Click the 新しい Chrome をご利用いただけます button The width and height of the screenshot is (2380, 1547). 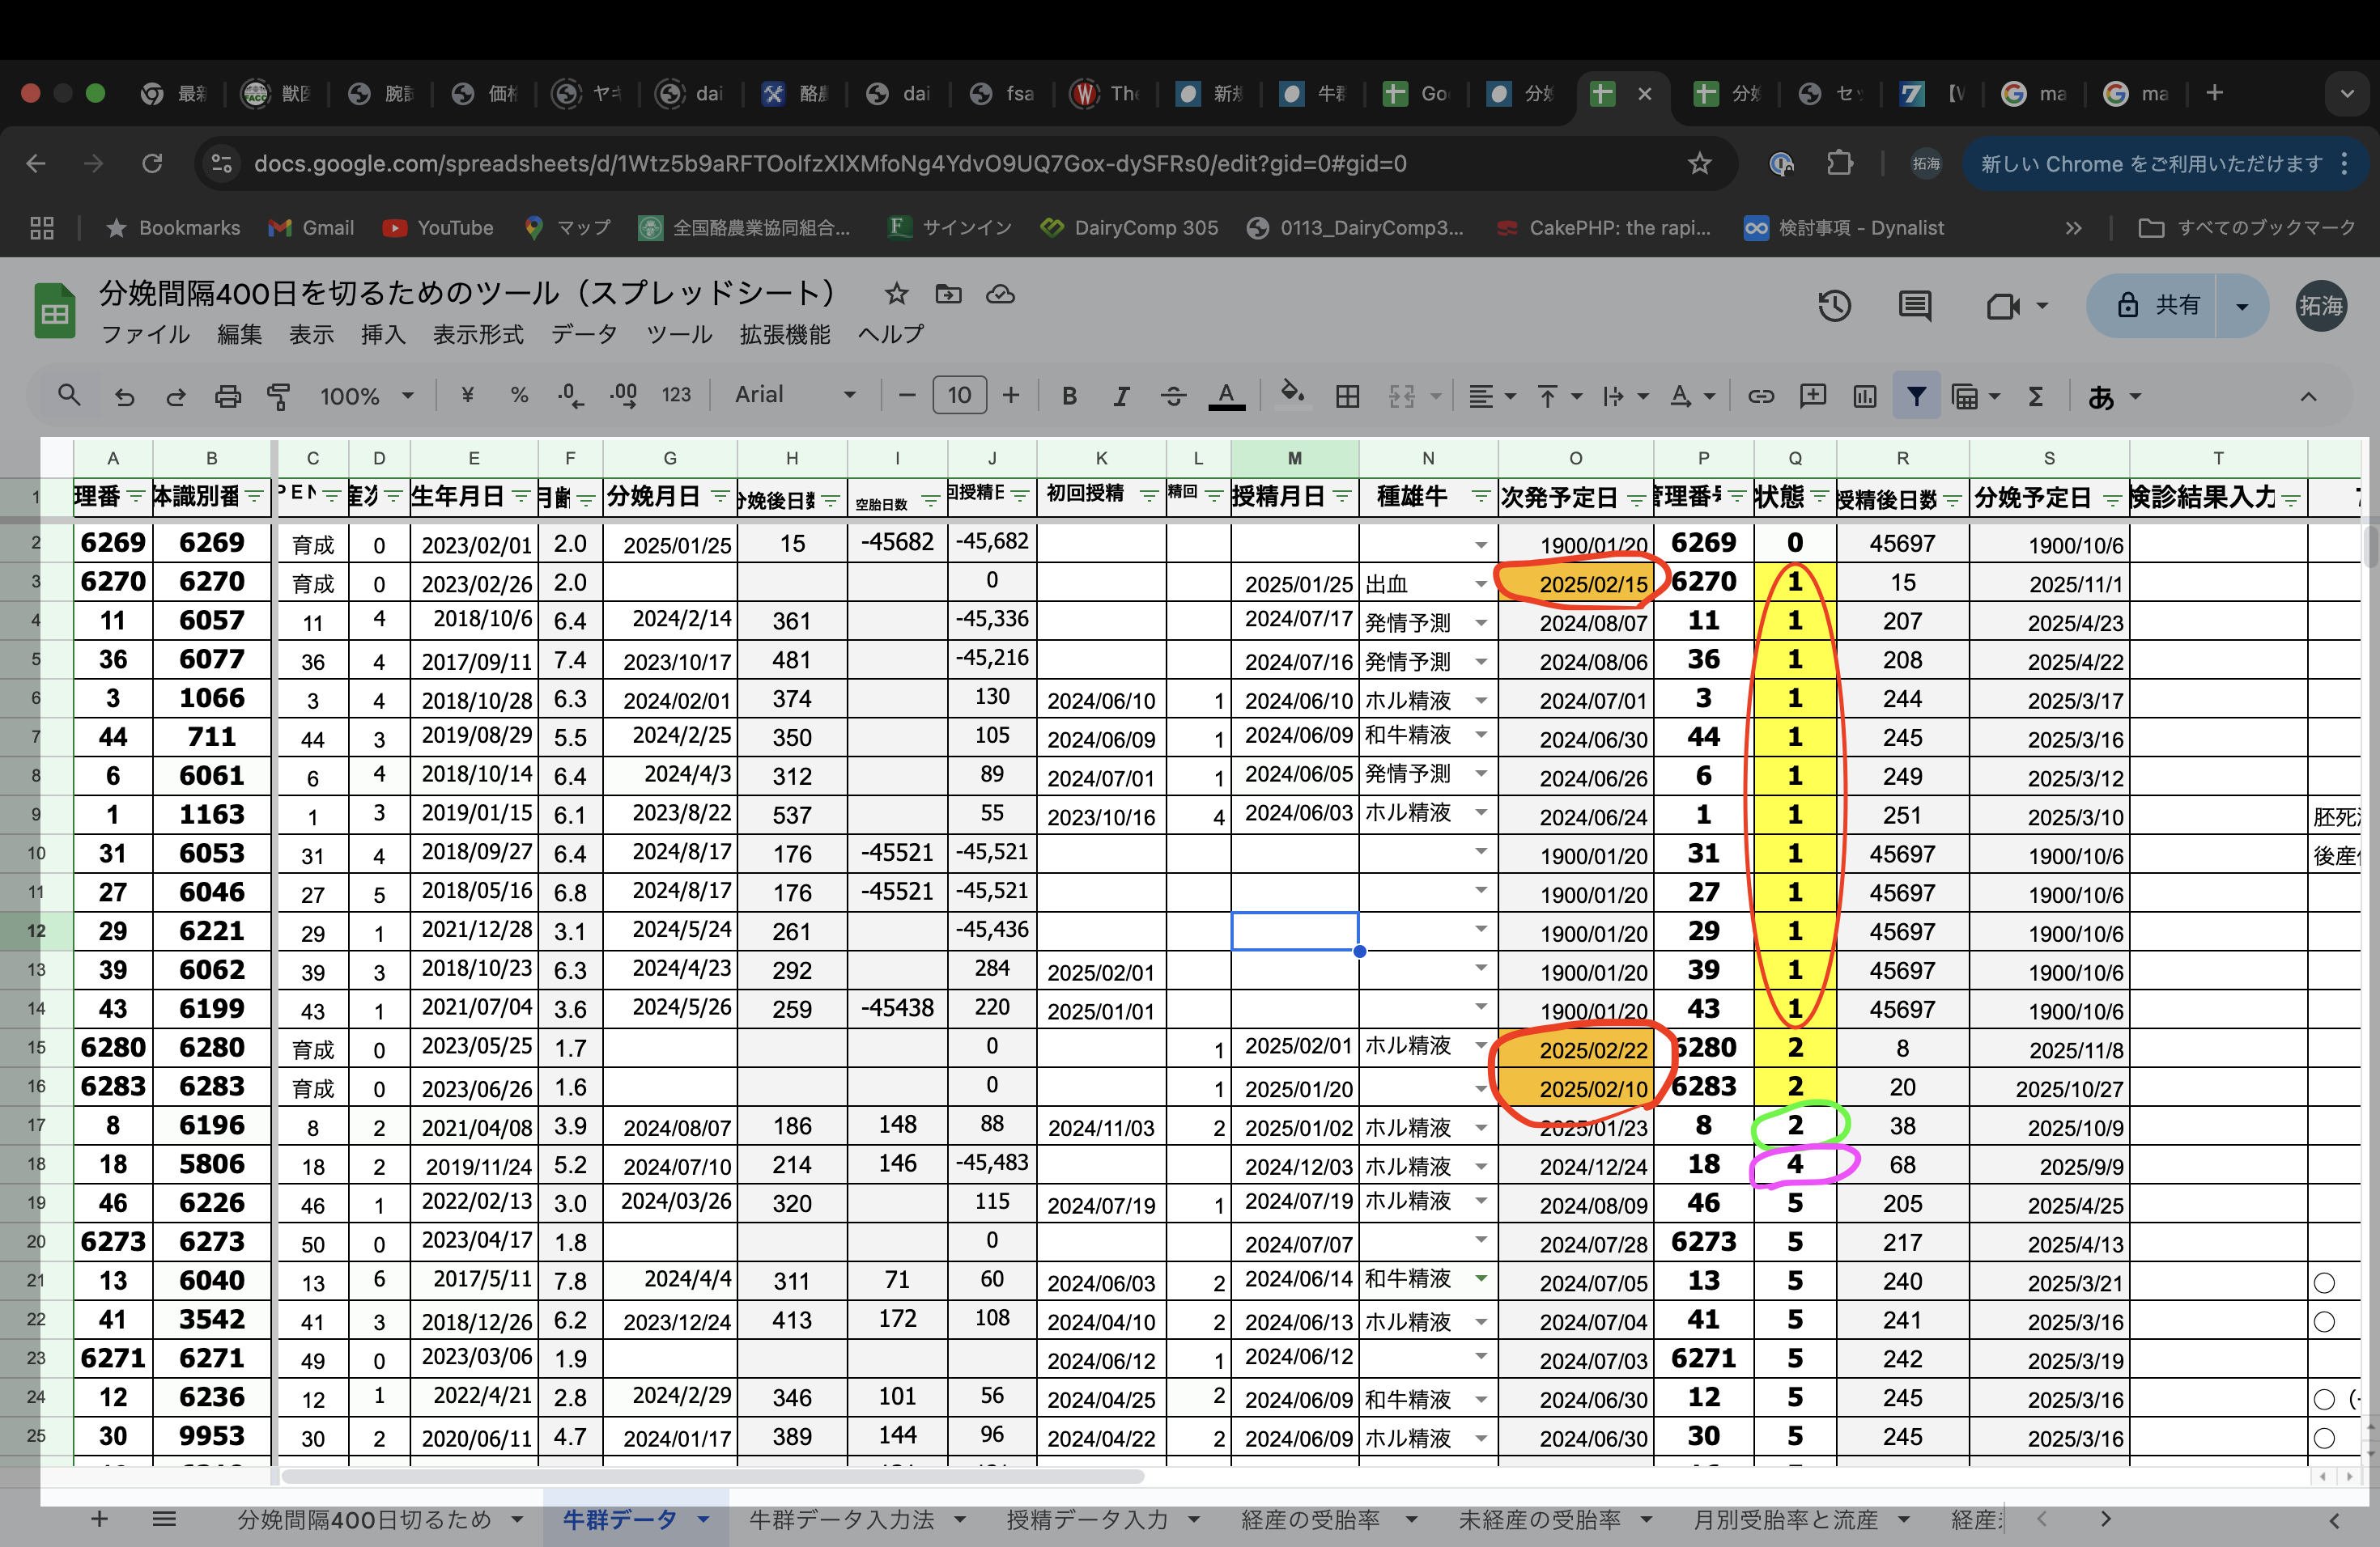(x=2151, y=164)
